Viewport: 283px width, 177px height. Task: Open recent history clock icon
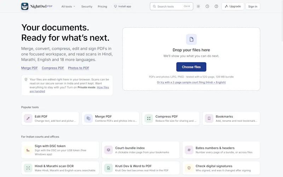tap(207, 6)
